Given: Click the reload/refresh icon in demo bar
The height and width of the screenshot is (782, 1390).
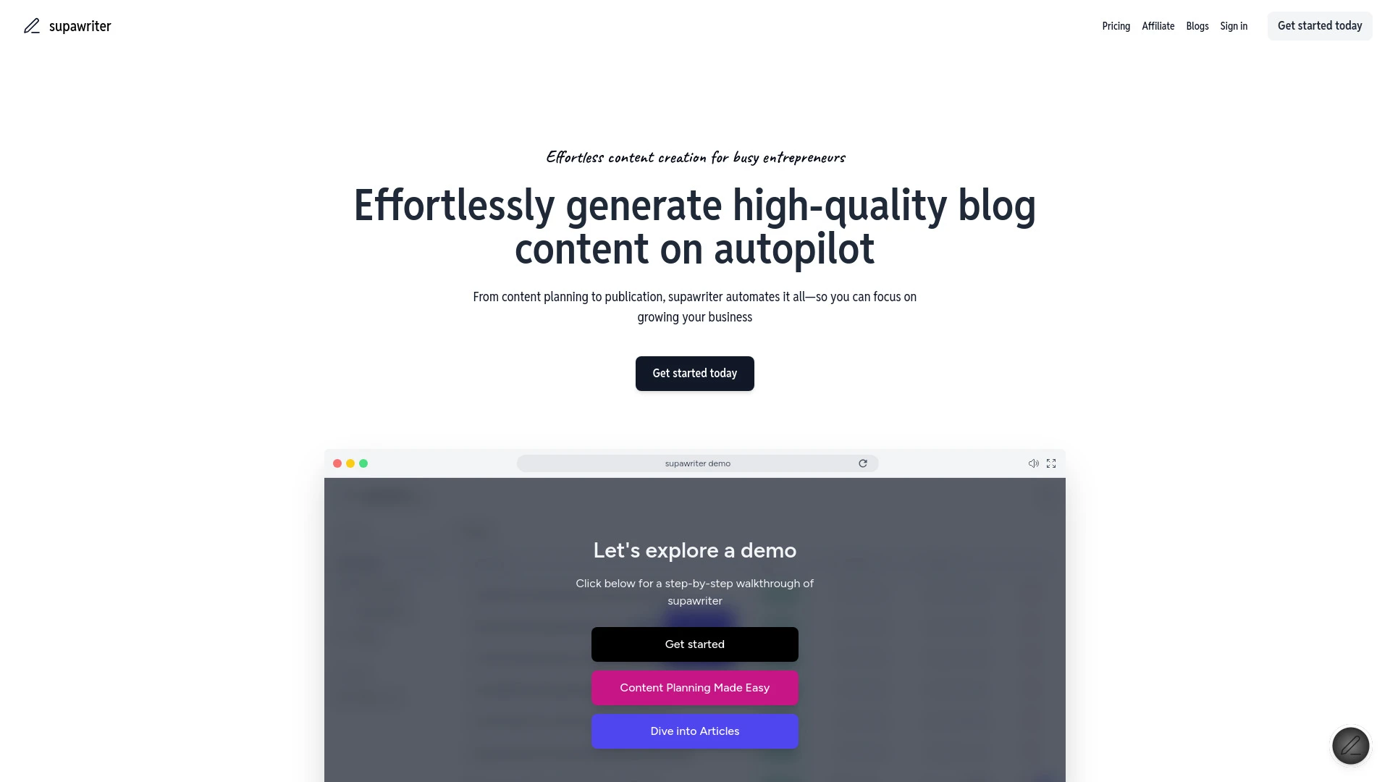Looking at the screenshot, I should 863,463.
